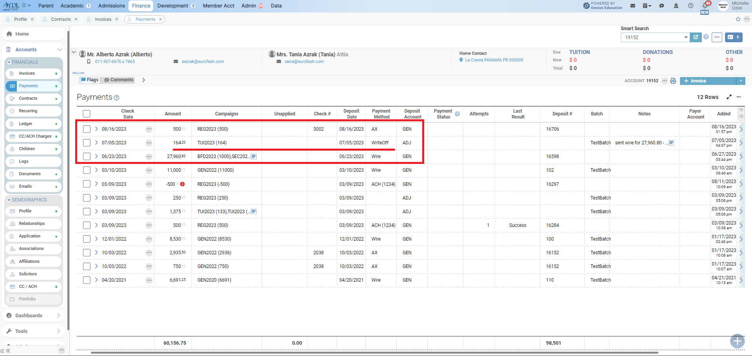Collapse the FINANCIALS group
This screenshot has height=356, width=752.
(x=9, y=62)
